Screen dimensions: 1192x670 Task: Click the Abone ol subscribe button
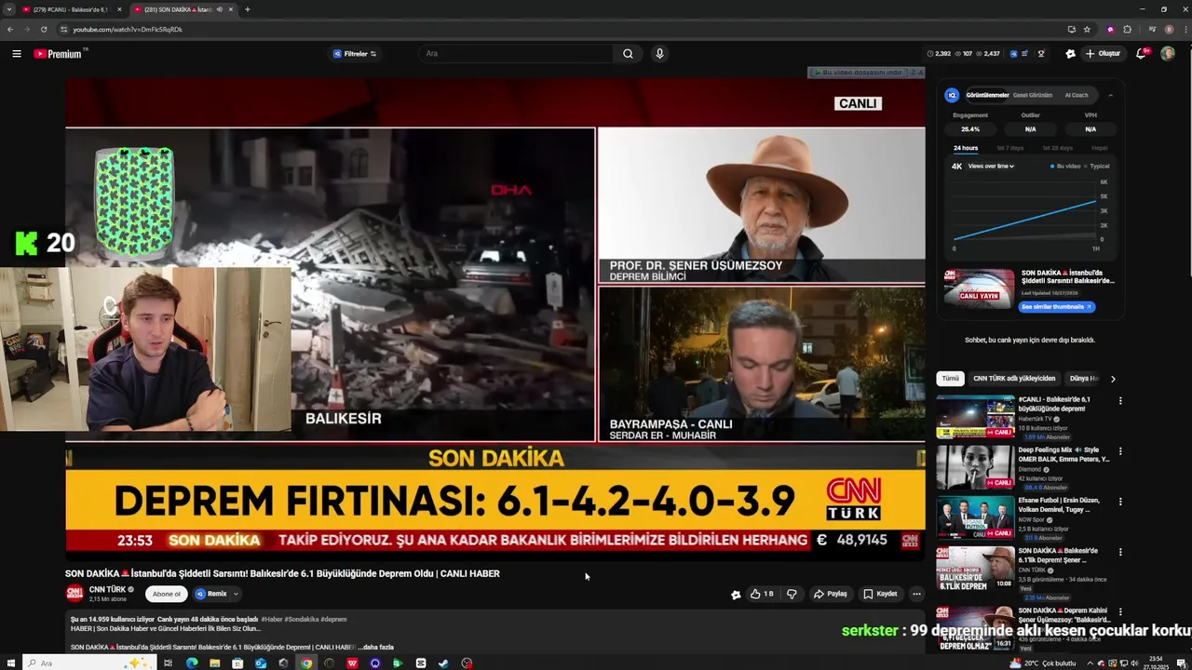click(x=166, y=594)
